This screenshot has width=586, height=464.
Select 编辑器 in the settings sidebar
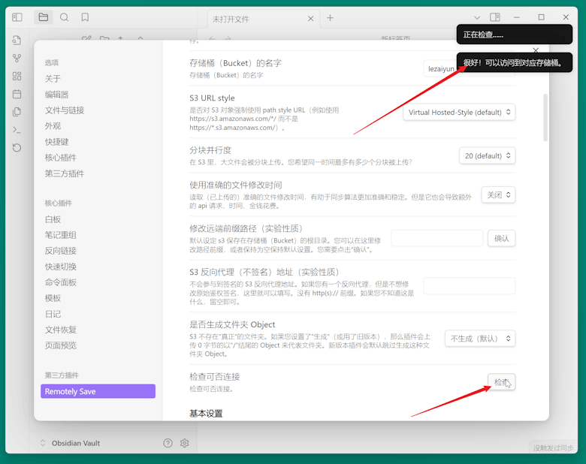coord(56,95)
